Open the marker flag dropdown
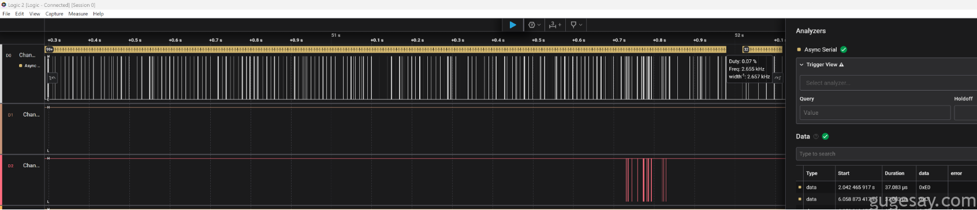 click(x=576, y=25)
